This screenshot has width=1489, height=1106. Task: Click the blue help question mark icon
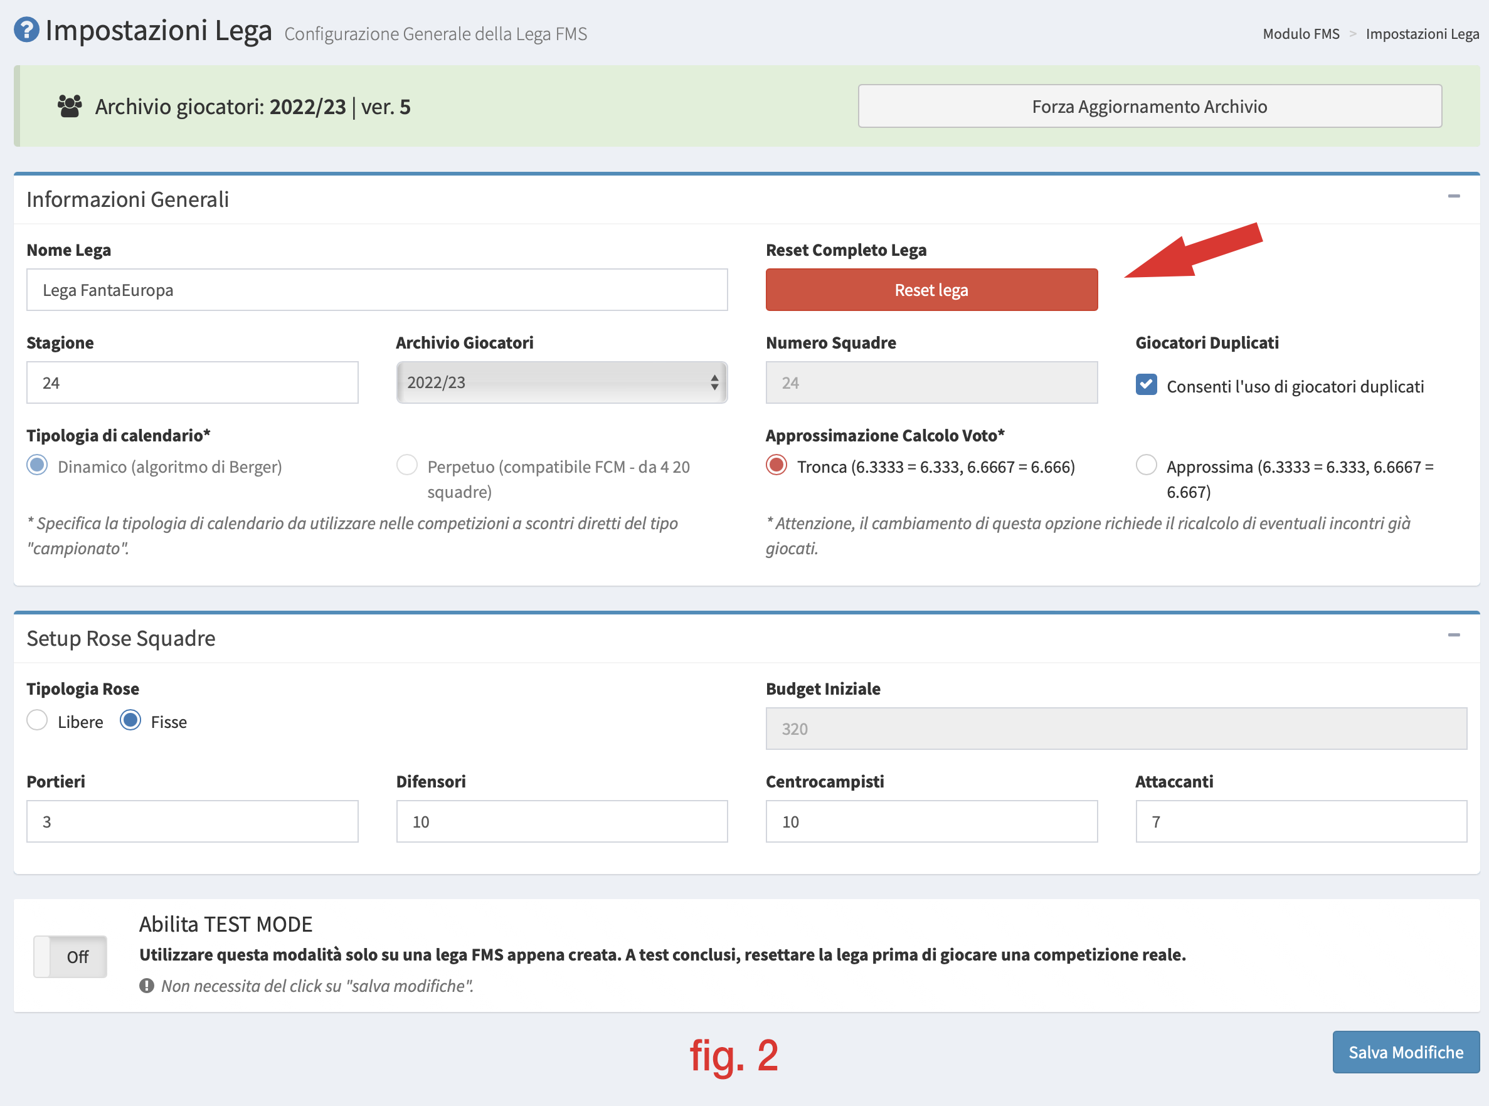tap(26, 30)
